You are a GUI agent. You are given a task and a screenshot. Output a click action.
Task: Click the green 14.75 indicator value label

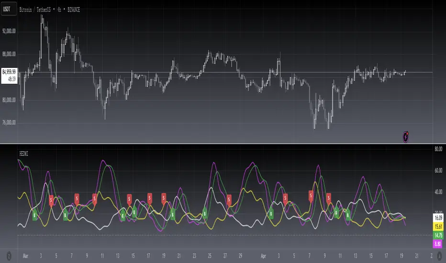[x=438, y=235]
